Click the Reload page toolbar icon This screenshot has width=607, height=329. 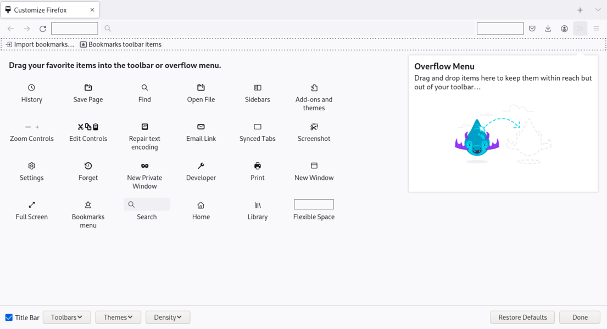pos(43,29)
